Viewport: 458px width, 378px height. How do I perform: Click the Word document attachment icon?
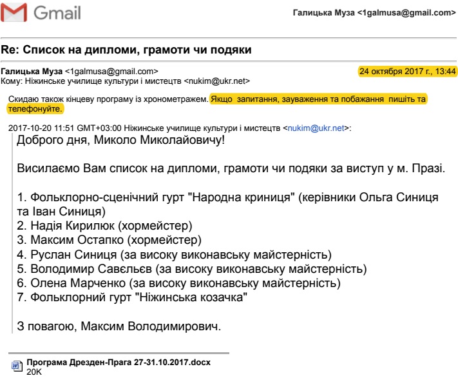[17, 366]
